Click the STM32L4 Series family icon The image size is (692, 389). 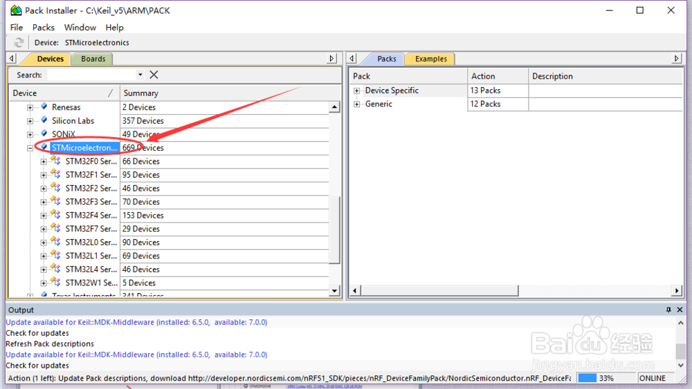[55, 269]
